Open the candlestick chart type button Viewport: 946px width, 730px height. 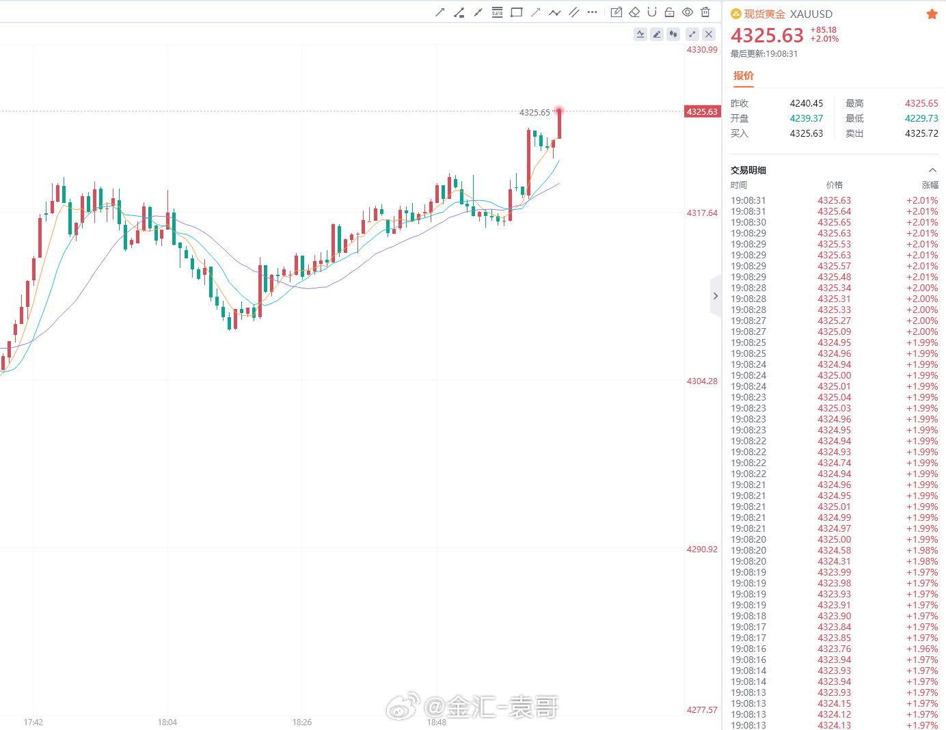(673, 34)
